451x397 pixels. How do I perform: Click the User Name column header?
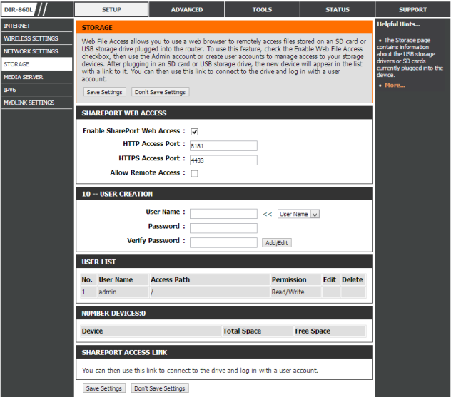click(123, 279)
